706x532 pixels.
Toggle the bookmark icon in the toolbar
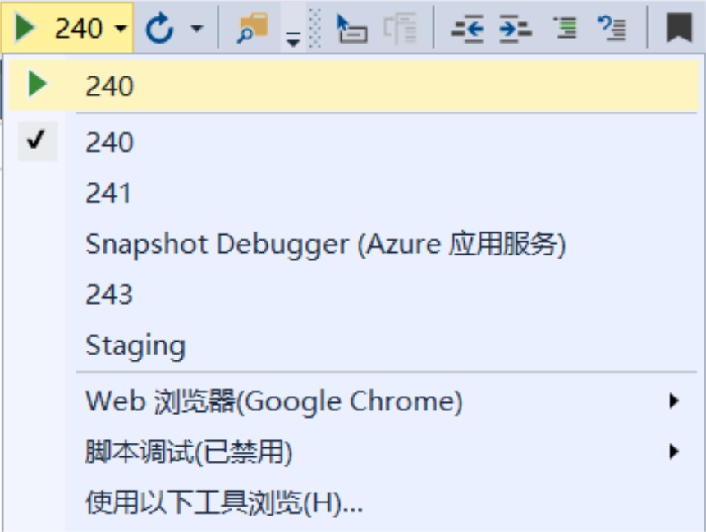tap(679, 29)
